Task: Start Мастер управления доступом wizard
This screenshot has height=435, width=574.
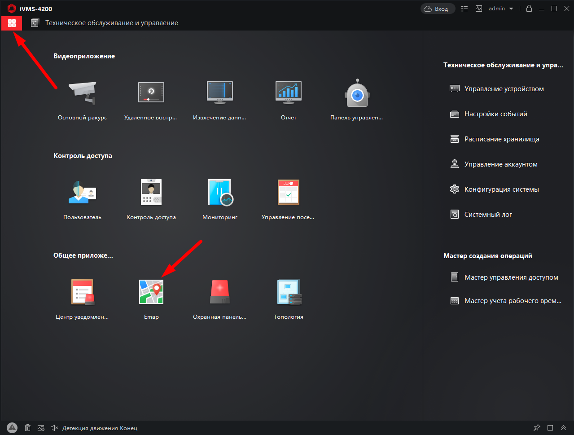Action: click(x=511, y=277)
